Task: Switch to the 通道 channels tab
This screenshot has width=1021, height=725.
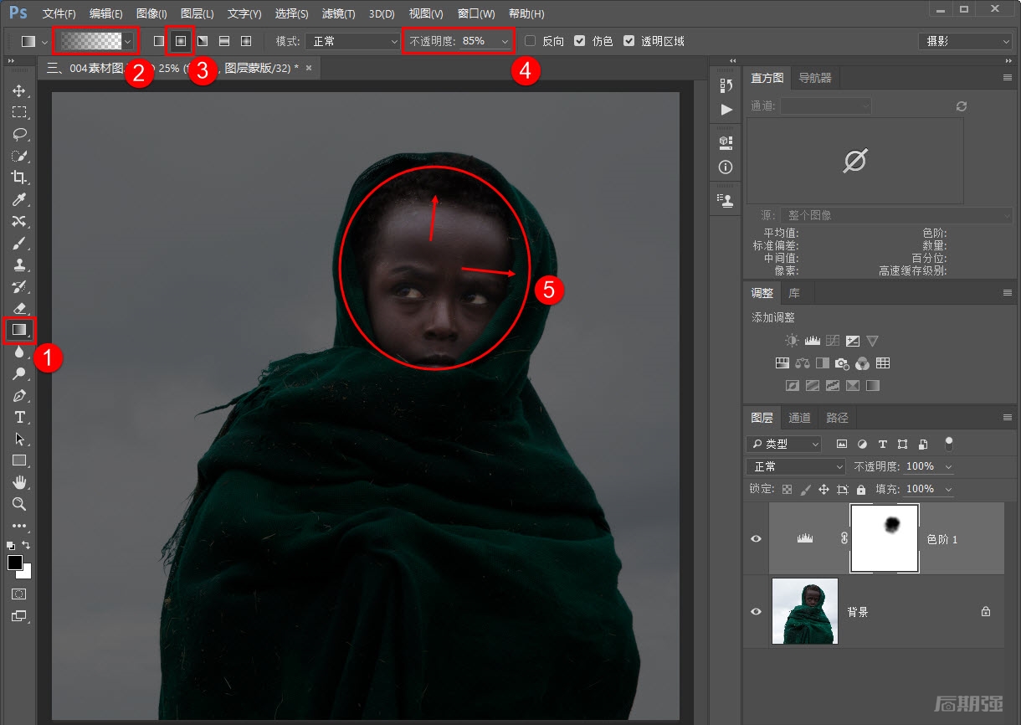Action: coord(799,418)
